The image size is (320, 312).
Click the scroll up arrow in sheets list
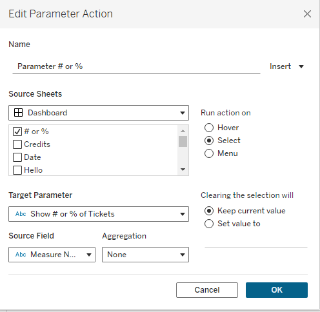(183, 131)
